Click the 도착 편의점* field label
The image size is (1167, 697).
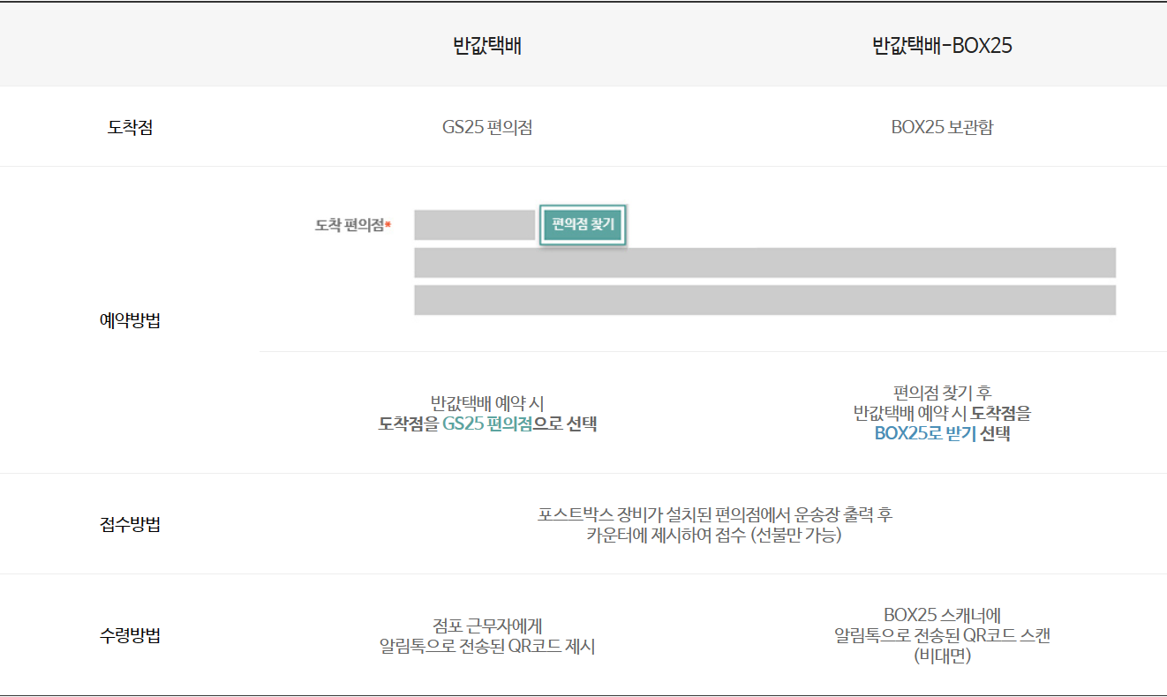353,225
